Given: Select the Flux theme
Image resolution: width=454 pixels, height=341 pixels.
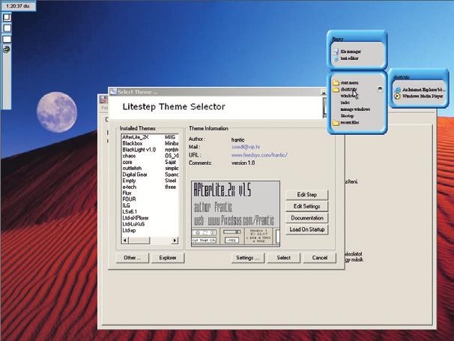Looking at the screenshot, I should [127, 193].
